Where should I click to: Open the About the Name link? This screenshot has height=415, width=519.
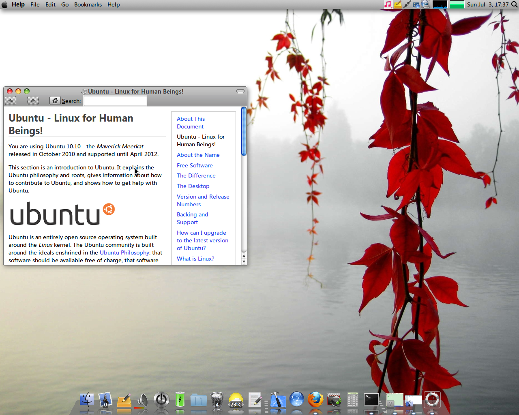point(198,155)
